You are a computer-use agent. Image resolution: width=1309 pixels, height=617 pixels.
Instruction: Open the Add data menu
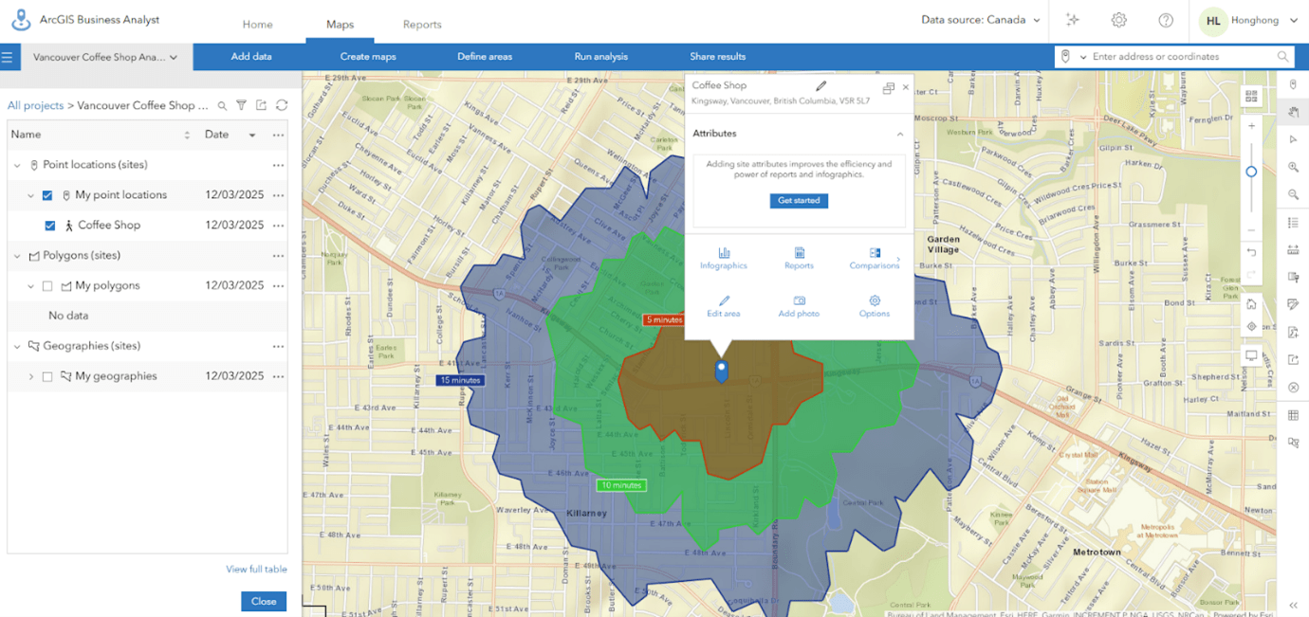(251, 57)
